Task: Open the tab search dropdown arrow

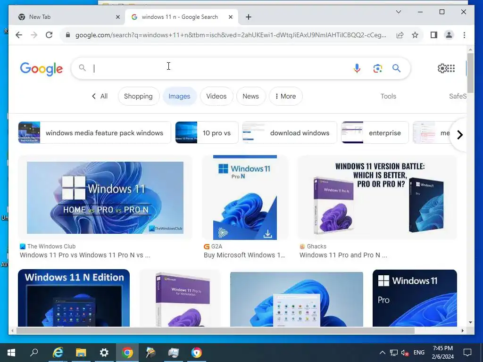Action: click(398, 12)
